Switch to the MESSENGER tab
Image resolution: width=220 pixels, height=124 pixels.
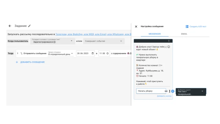(x=155, y=34)
